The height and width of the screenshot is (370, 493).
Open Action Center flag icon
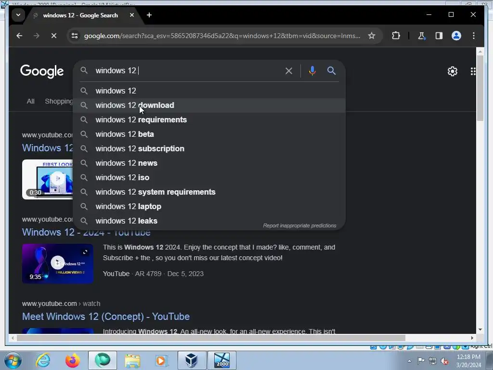[421, 361]
